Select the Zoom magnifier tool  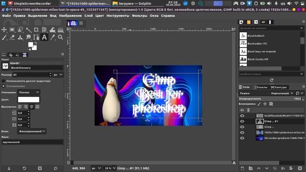[61, 37]
